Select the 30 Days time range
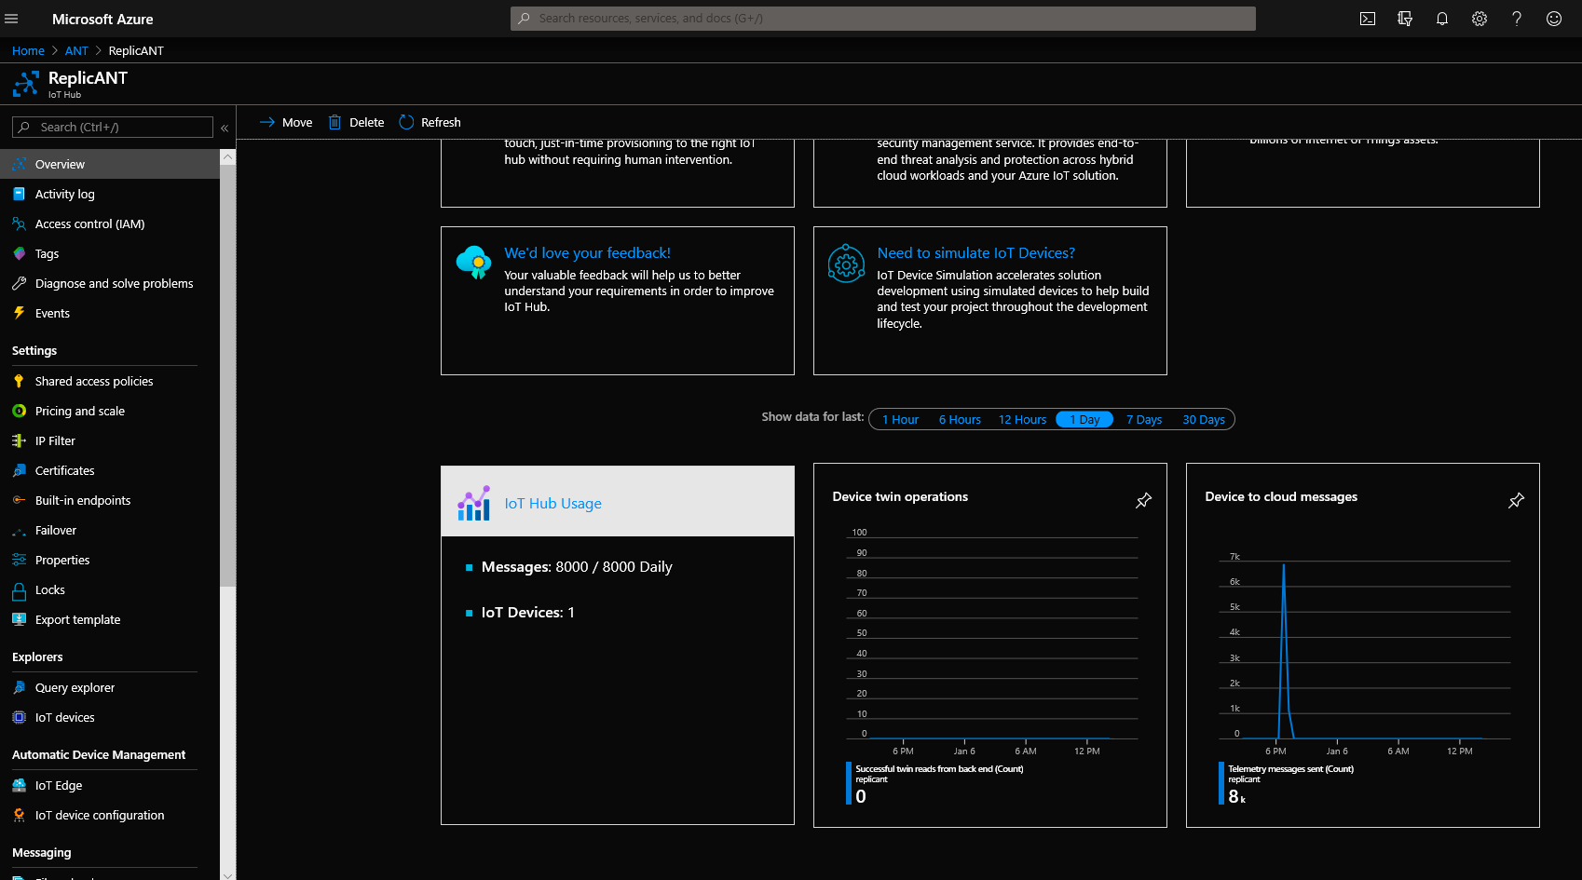Screen dimensions: 1582x880 [1204, 420]
